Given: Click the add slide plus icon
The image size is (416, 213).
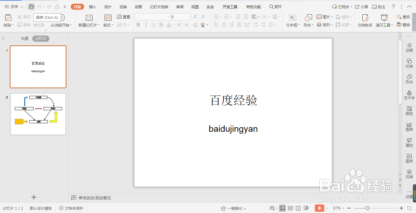Looking at the screenshot, I should [34, 197].
